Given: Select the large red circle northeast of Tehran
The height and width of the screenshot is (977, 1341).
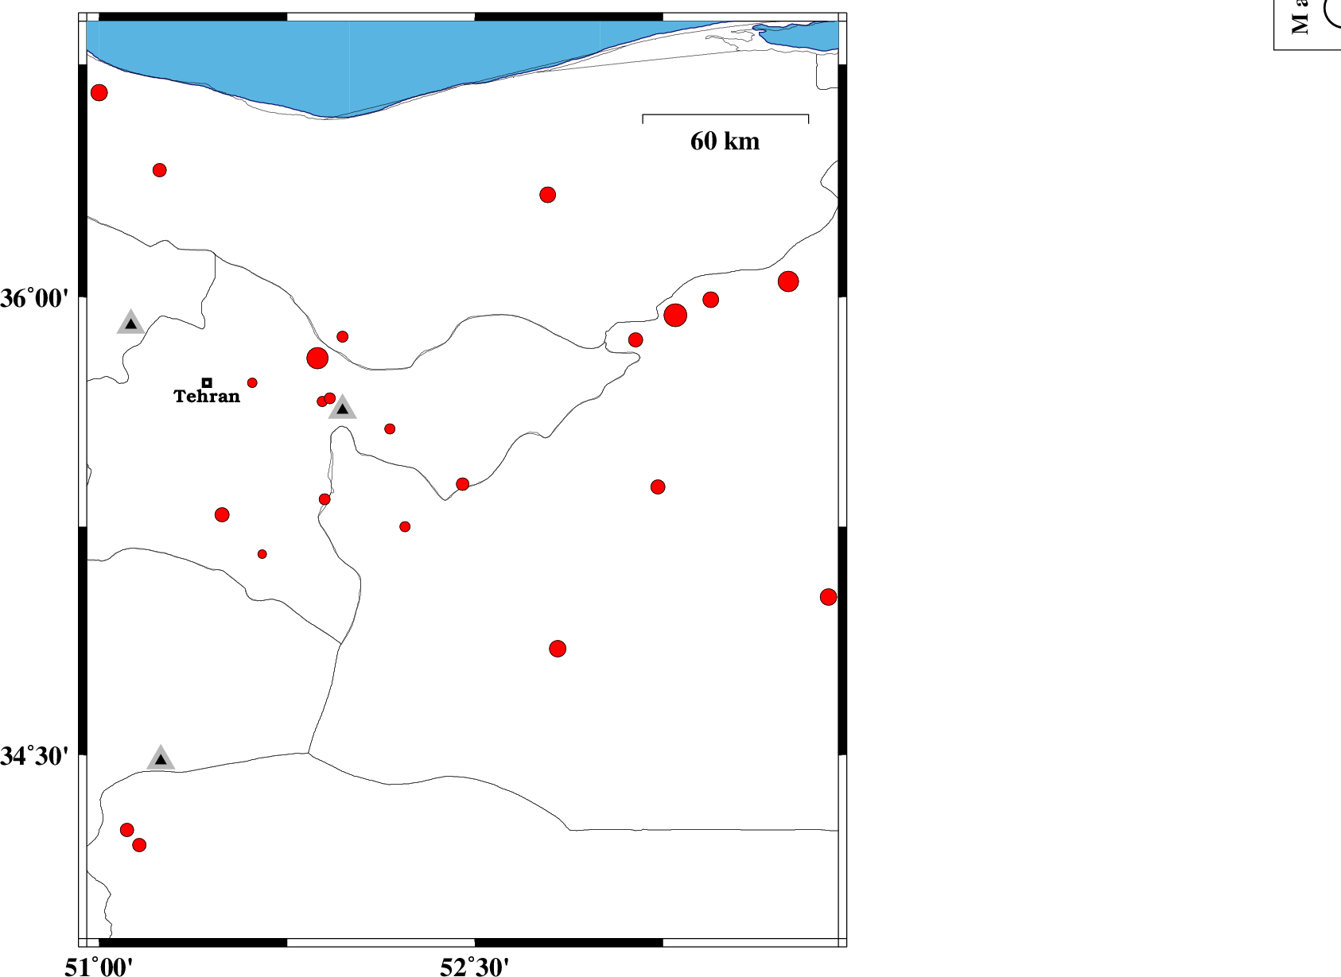Looking at the screenshot, I should point(317,358).
